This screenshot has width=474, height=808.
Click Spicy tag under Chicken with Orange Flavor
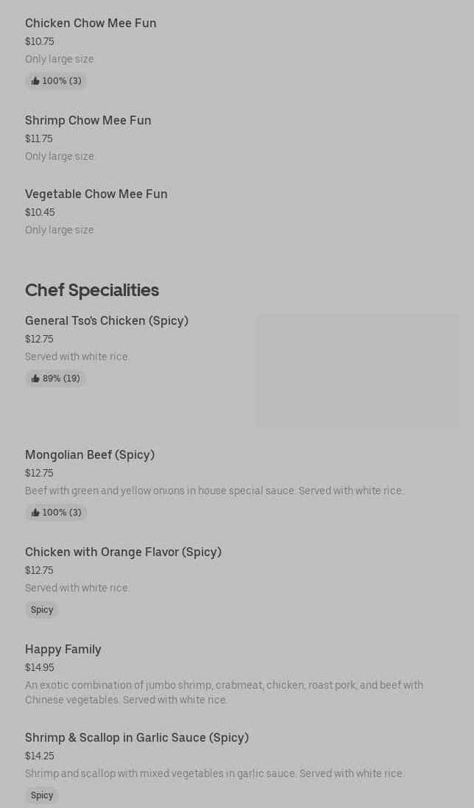42,610
